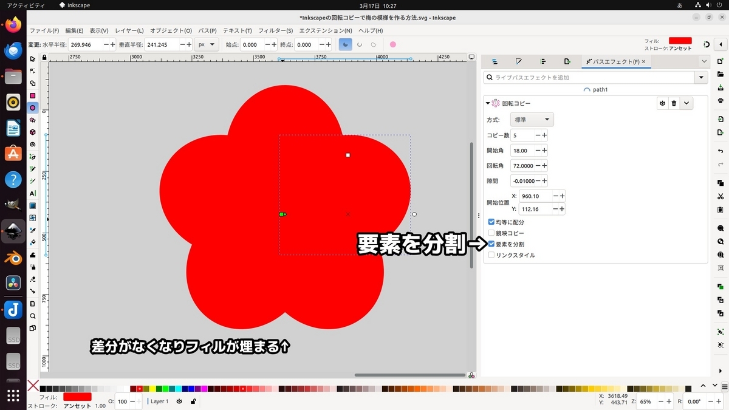
Task: Open the 方式 standard mode dropdown
Action: coord(532,119)
